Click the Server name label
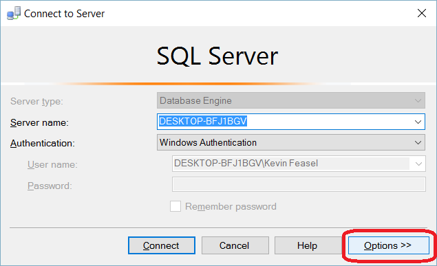This screenshot has width=437, height=266. click(39, 123)
